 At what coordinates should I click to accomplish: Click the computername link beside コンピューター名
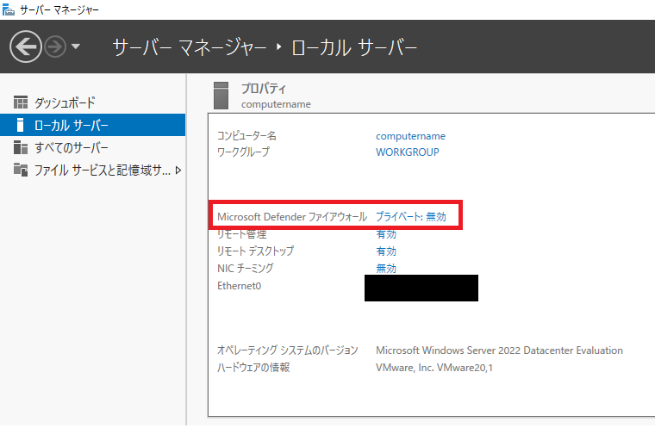point(410,136)
